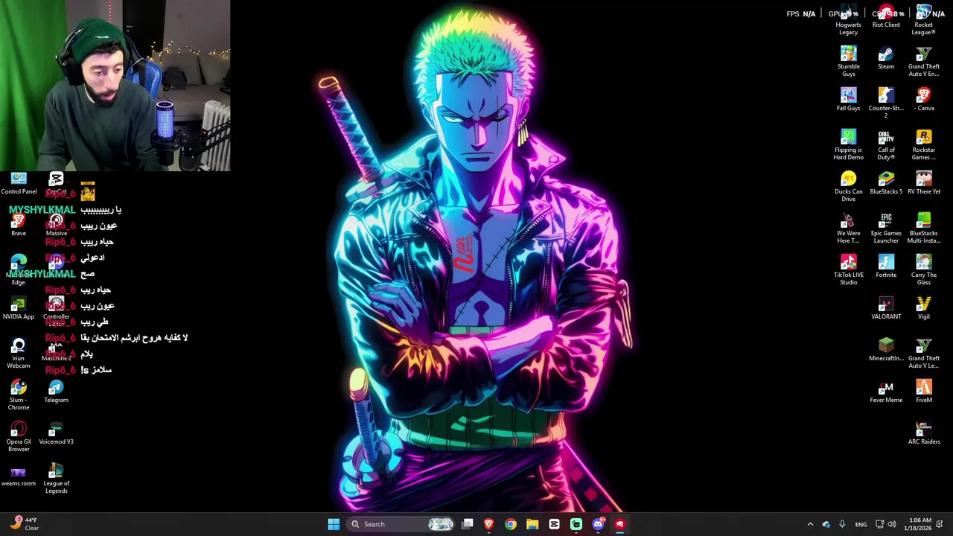This screenshot has width=953, height=536.
Task: Select the FiveM desktop icon
Action: 923,392
